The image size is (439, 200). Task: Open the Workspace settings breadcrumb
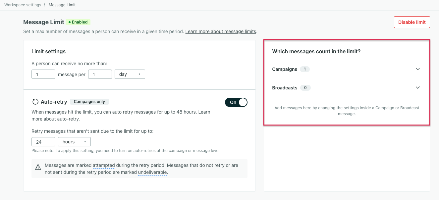23,5
